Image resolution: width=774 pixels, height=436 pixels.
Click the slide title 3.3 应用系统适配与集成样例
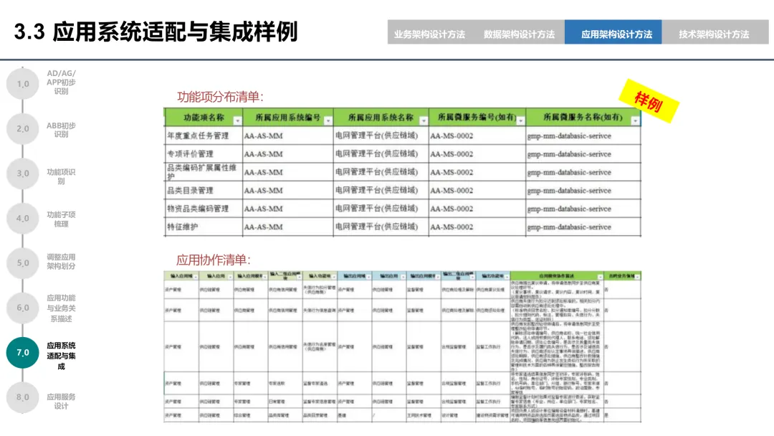[156, 32]
